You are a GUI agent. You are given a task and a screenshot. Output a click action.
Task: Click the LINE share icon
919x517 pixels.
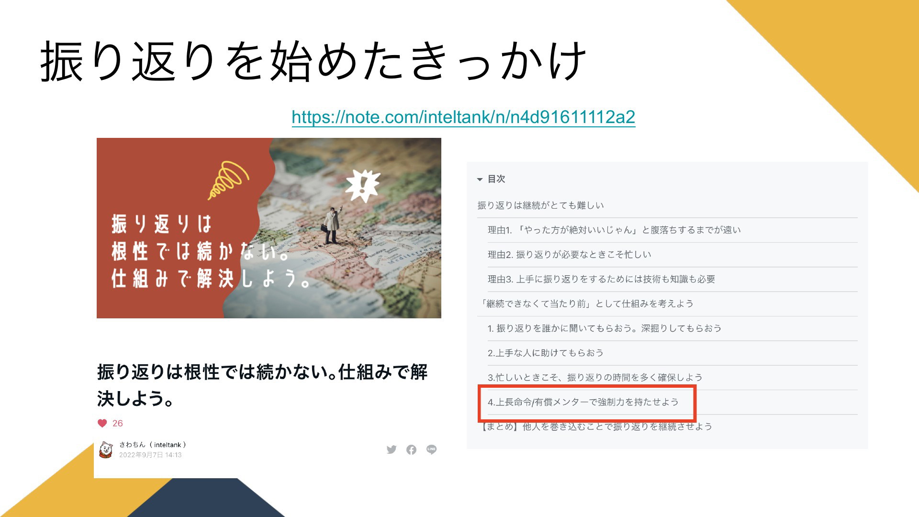click(431, 450)
